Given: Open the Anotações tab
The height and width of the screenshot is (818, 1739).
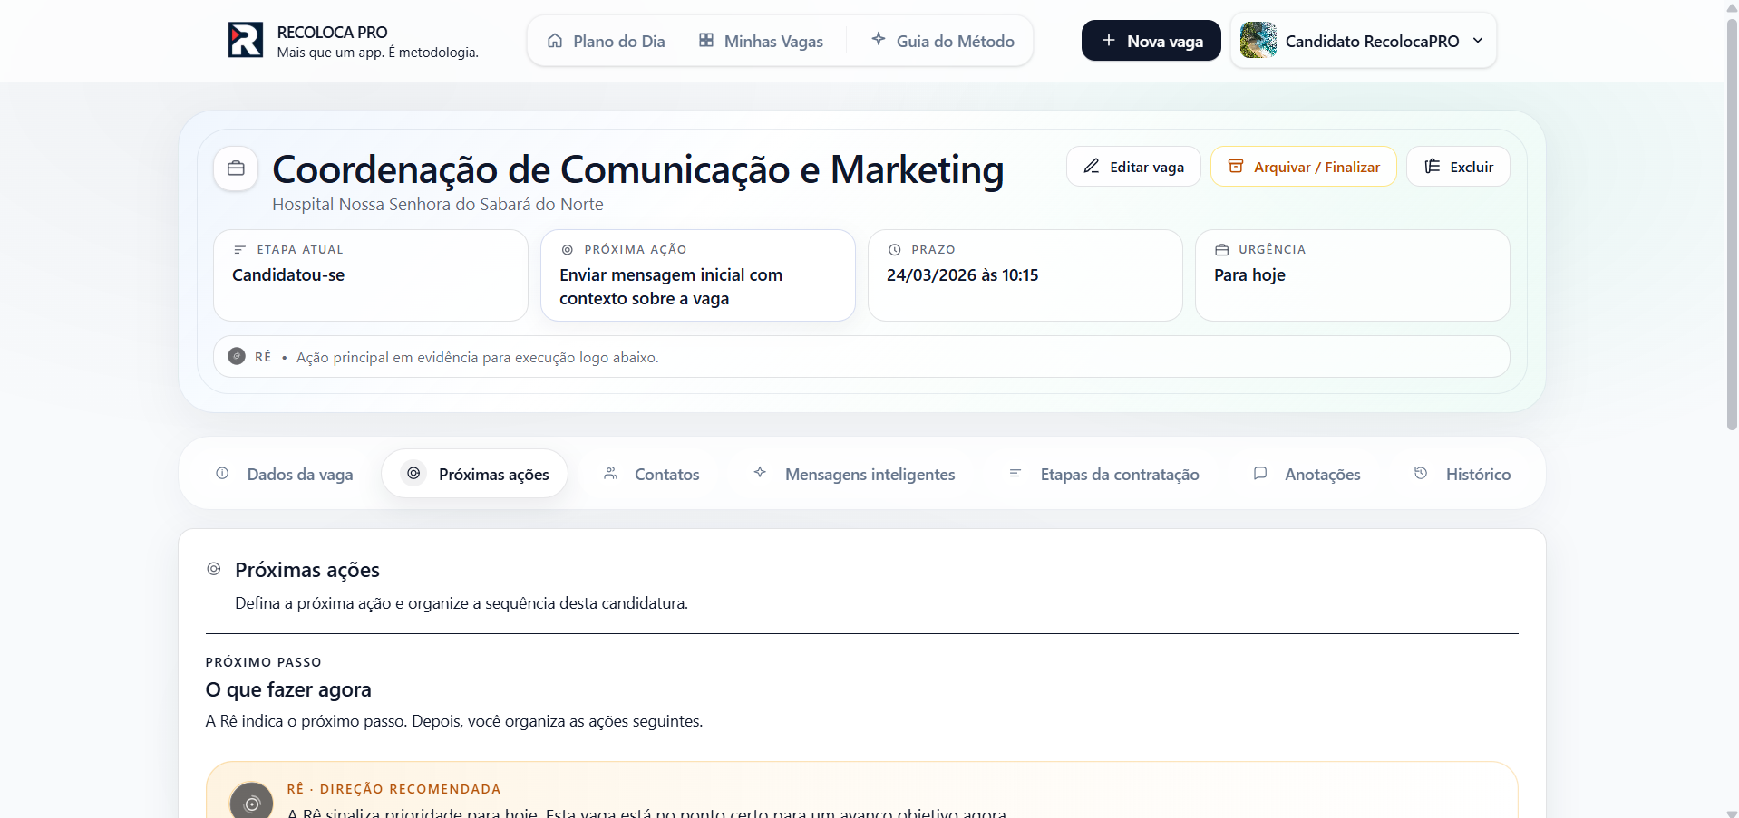Looking at the screenshot, I should tap(1307, 474).
